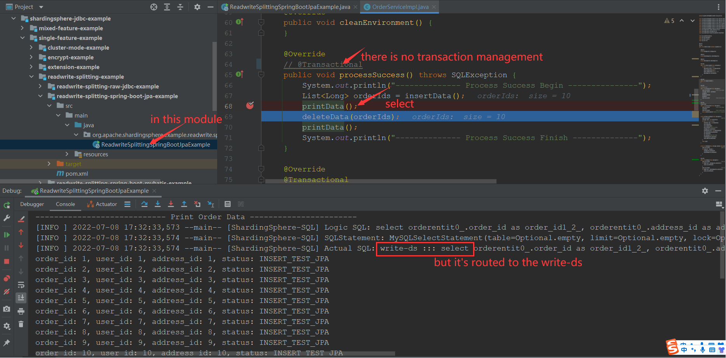The width and height of the screenshot is (726, 358).
Task: Collapse all nodes in Project tree
Action: click(x=180, y=7)
